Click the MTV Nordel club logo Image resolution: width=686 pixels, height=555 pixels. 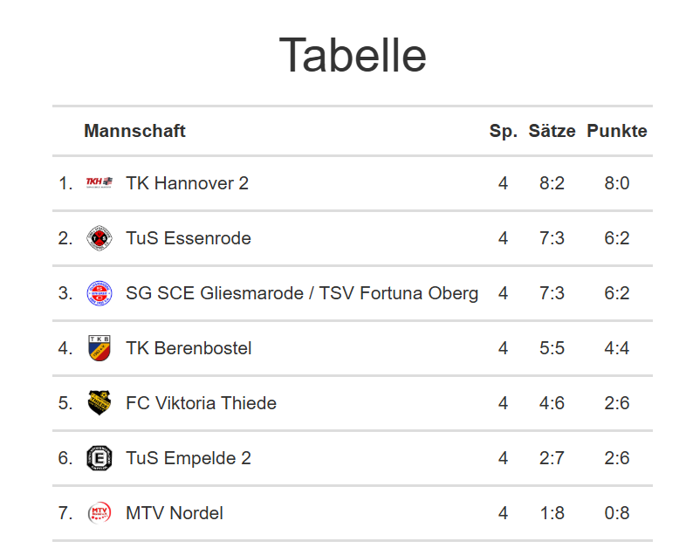click(x=99, y=513)
